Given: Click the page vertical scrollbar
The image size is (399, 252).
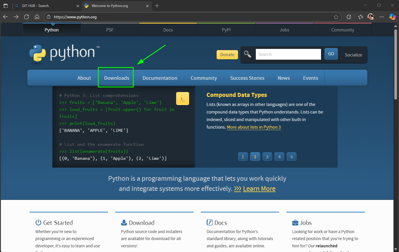Looking at the screenshot, I should coord(396,64).
